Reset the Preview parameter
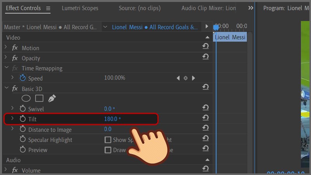311x175 pixels. point(206,149)
